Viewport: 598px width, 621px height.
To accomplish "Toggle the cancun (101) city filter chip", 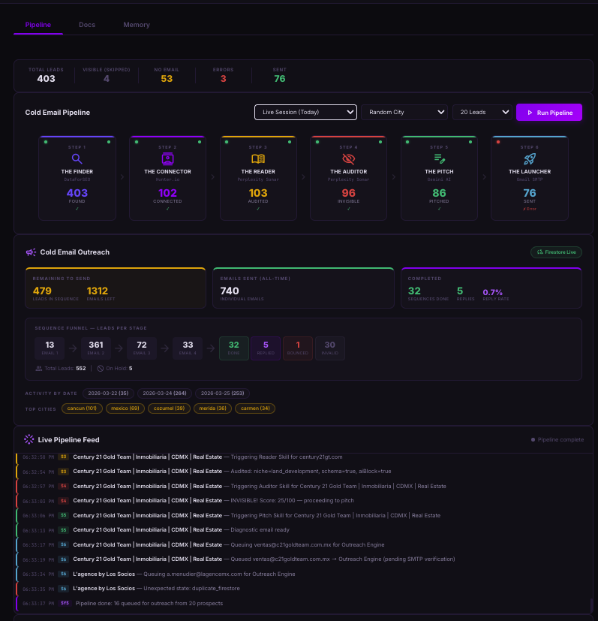I will [82, 408].
